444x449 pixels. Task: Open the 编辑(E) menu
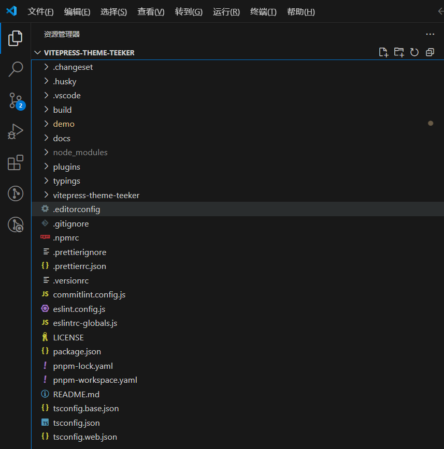tap(77, 12)
